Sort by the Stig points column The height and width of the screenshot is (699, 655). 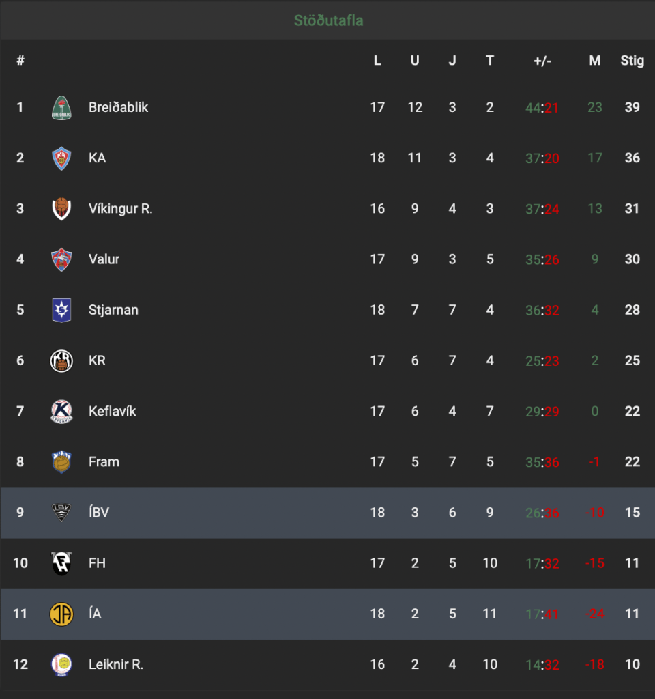(x=632, y=61)
